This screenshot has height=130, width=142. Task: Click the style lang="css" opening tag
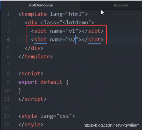47,116
